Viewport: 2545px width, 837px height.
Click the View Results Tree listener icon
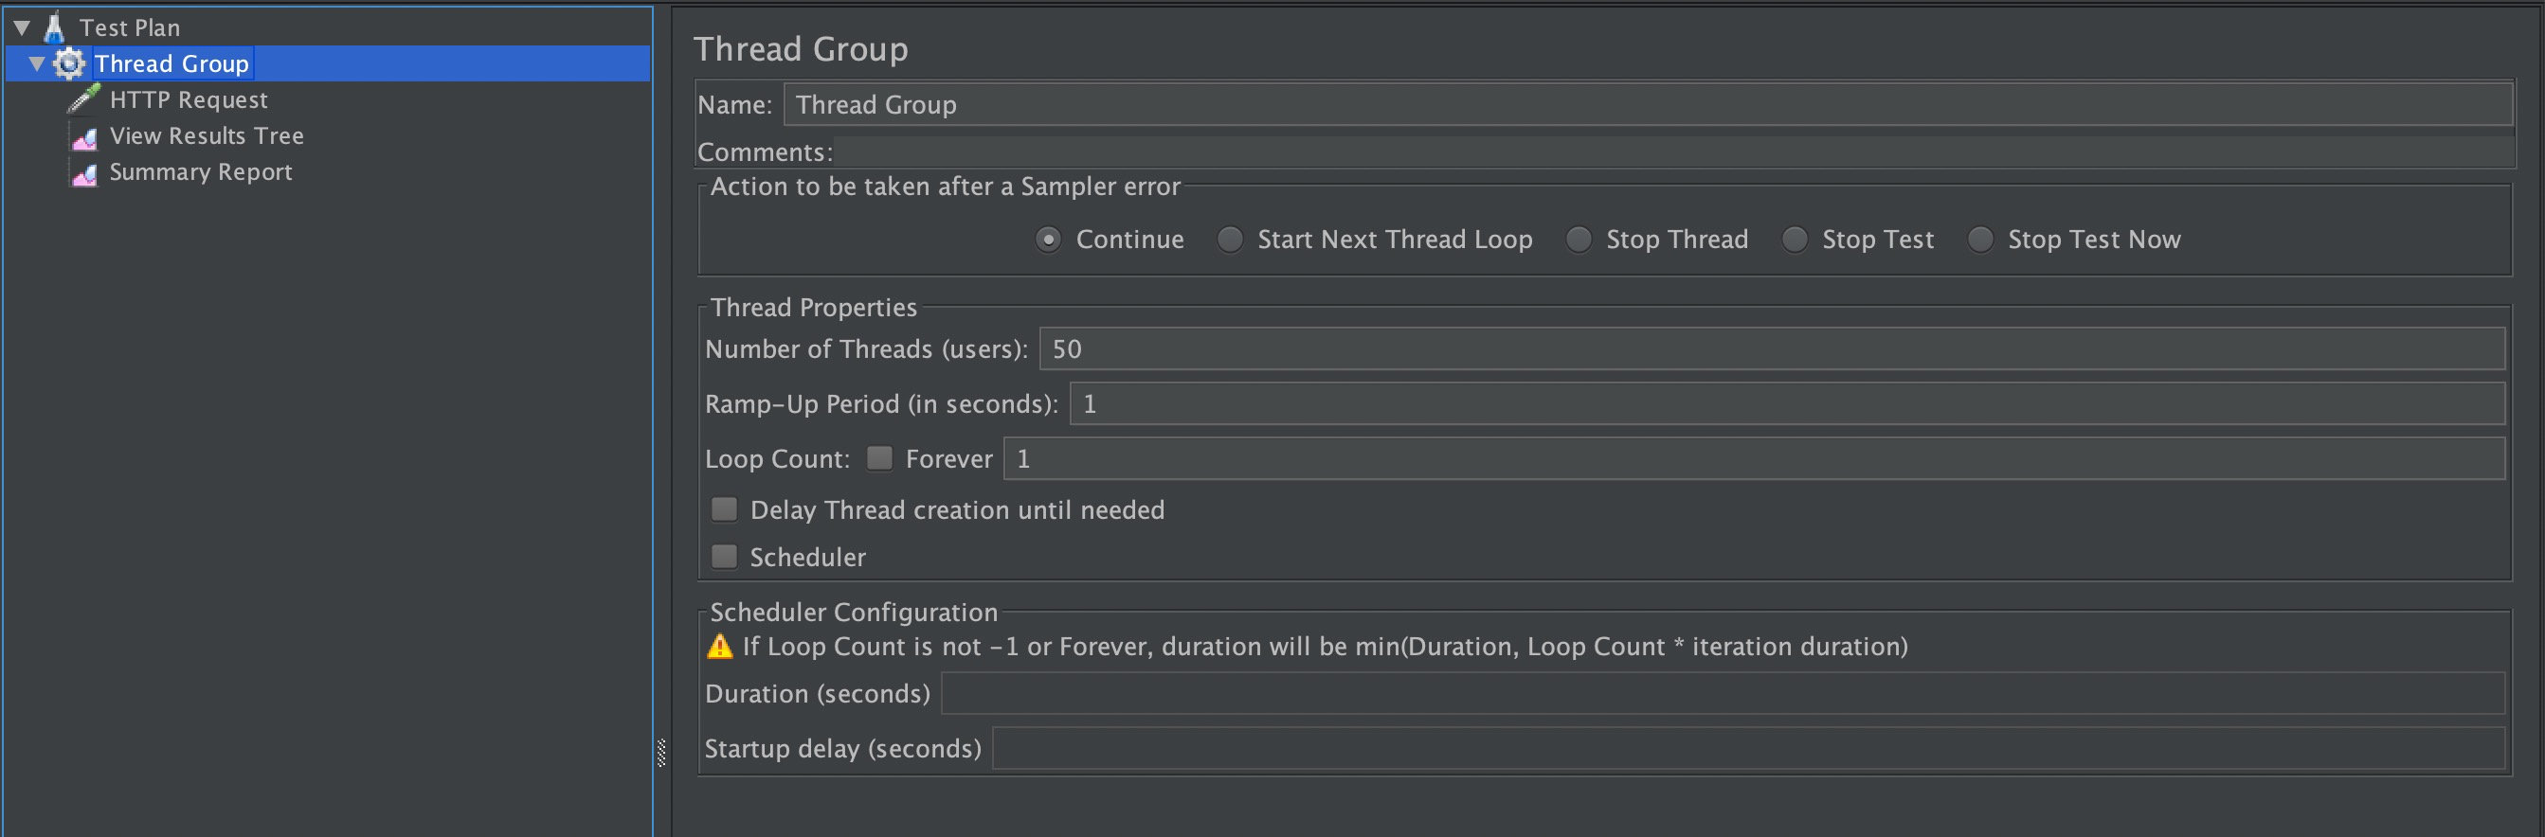tap(85, 137)
